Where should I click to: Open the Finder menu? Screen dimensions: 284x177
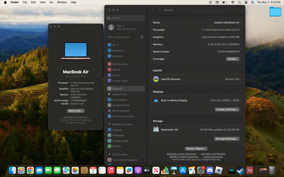[x=15, y=2]
